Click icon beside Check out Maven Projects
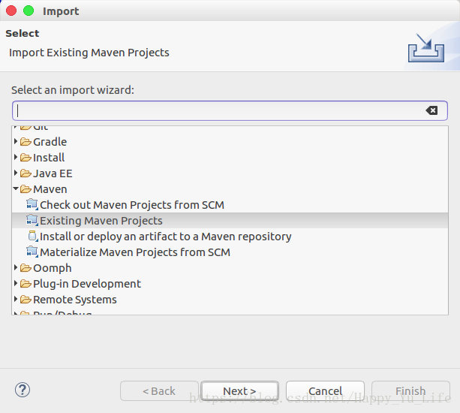This screenshot has height=413, width=460. 32,204
